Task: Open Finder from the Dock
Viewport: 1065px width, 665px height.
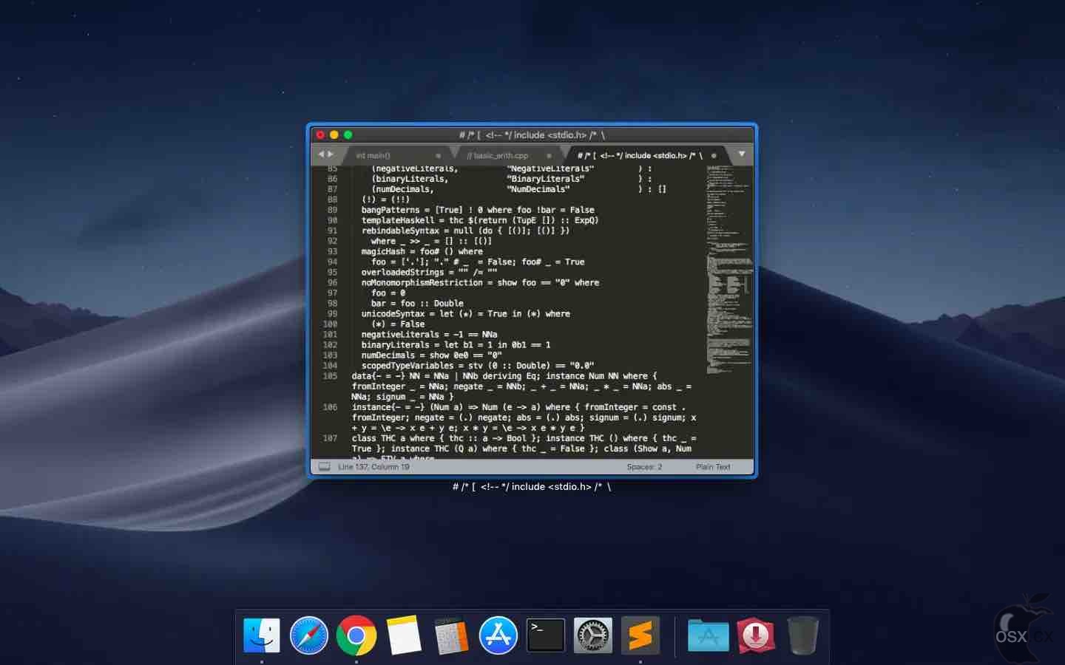Action: 262,635
